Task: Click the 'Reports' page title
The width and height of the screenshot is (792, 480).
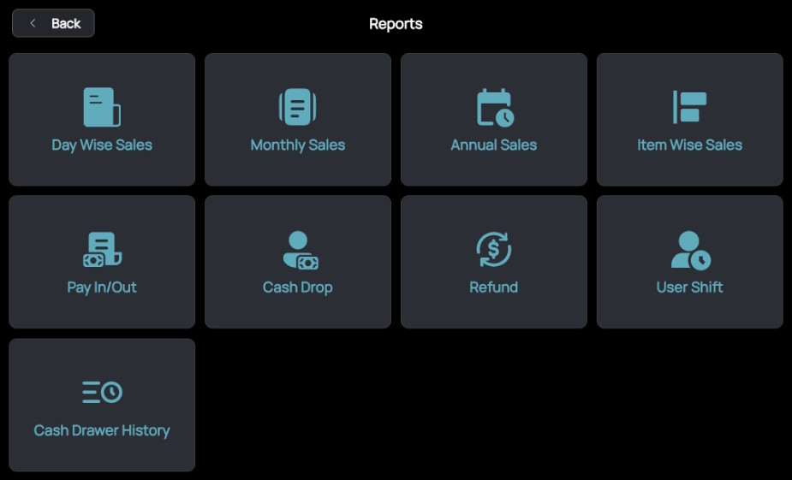Action: (396, 24)
